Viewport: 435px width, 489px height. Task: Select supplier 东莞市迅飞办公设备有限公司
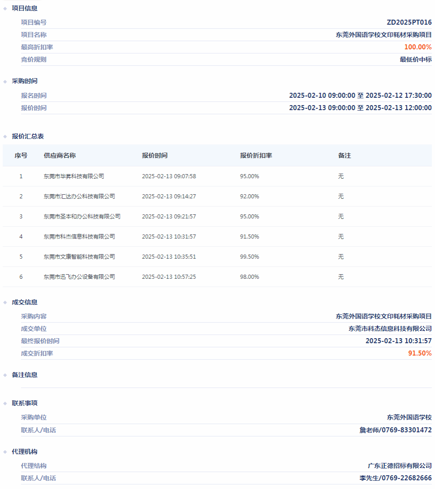tap(79, 277)
